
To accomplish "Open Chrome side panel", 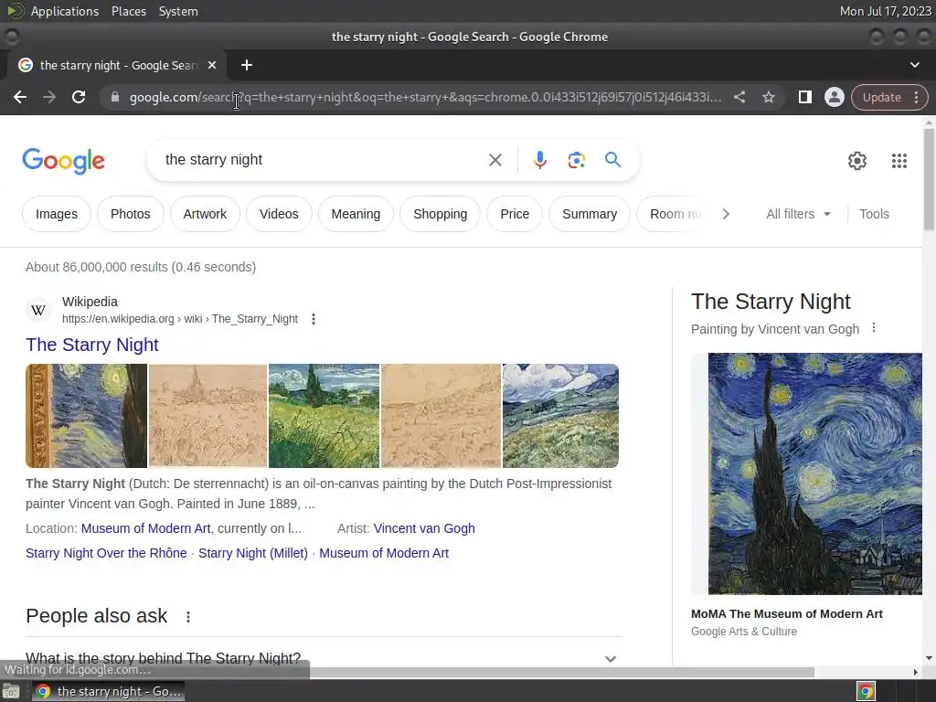I will (804, 97).
